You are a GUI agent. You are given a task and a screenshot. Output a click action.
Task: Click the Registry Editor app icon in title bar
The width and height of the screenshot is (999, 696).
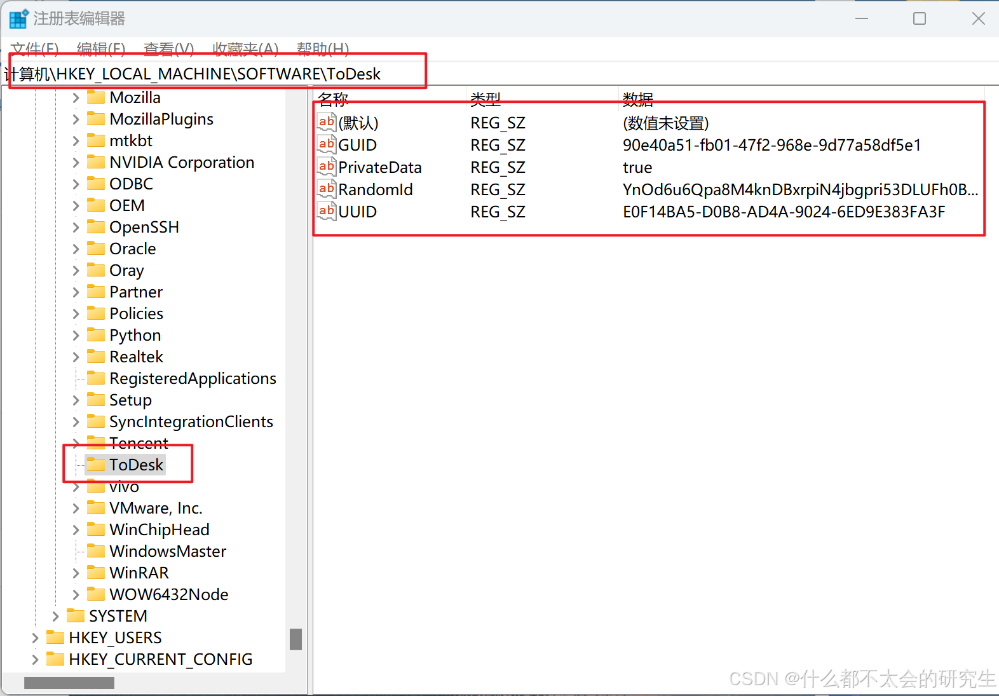coord(19,18)
